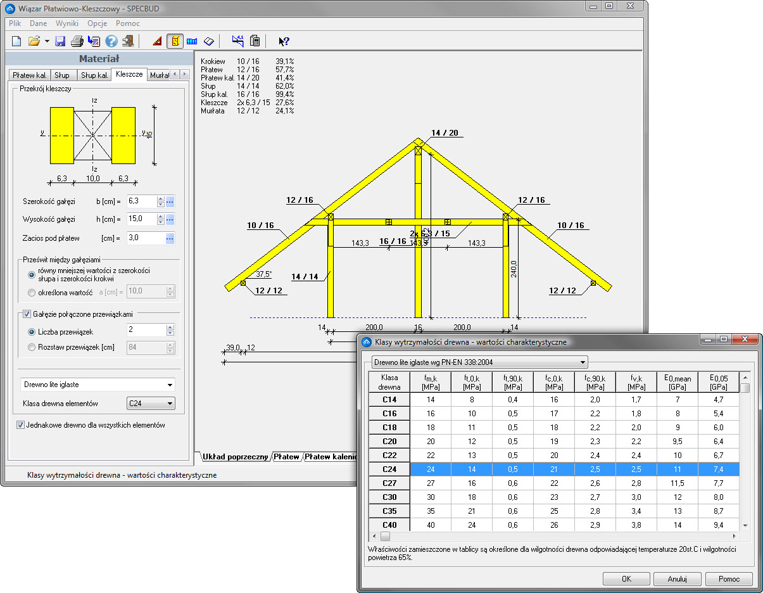763x593 pixels.
Task: Select 'Rozstaw przewiązek' radio button
Action: (x=32, y=347)
